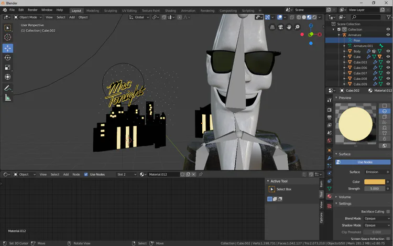The width and height of the screenshot is (393, 246).
Task: Click the Strength 5.000 slider field
Action: (x=374, y=189)
